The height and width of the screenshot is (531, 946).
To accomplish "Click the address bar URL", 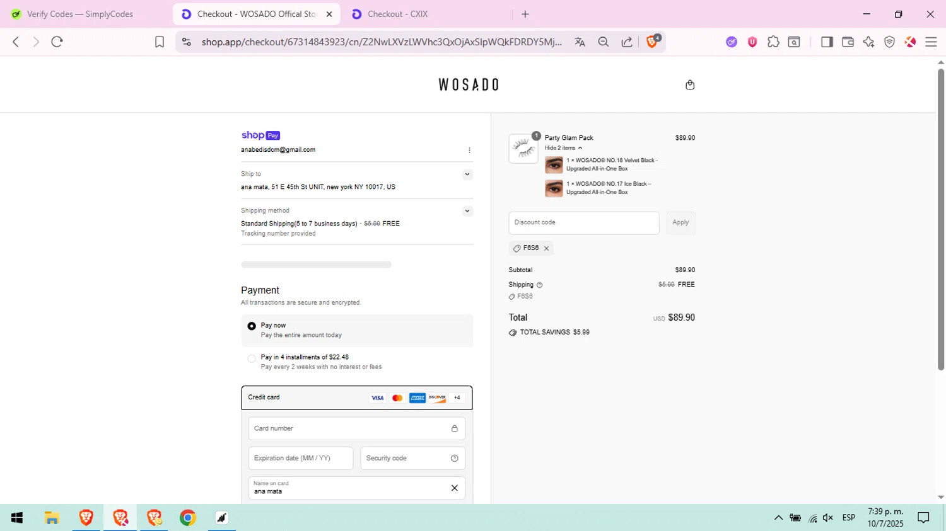I will point(382,42).
